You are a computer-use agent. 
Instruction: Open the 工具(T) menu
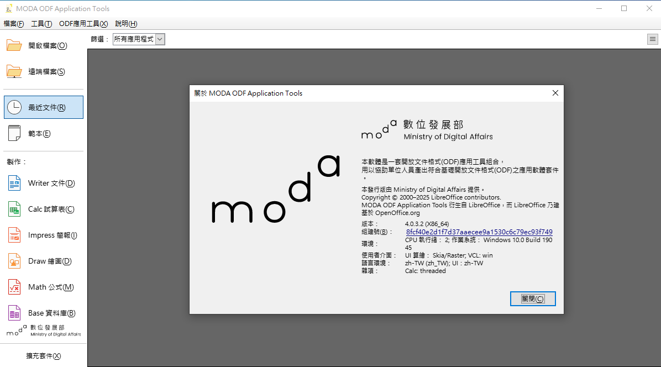[41, 24]
